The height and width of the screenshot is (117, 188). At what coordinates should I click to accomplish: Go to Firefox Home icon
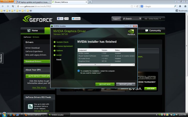pos(185,6)
